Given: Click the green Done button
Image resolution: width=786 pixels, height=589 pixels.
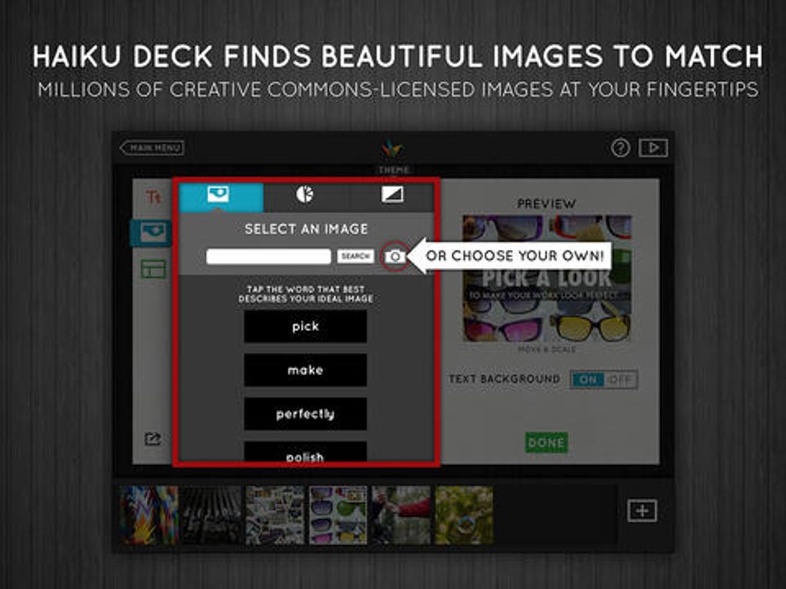Looking at the screenshot, I should click(546, 443).
